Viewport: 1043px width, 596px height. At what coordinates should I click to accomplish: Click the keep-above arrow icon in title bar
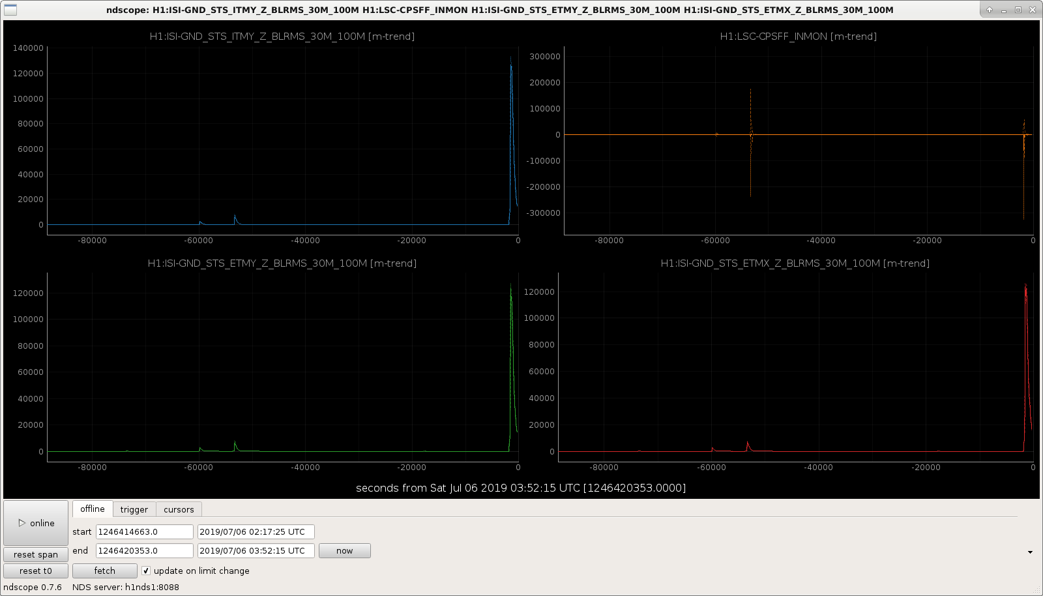pyautogui.click(x=989, y=10)
